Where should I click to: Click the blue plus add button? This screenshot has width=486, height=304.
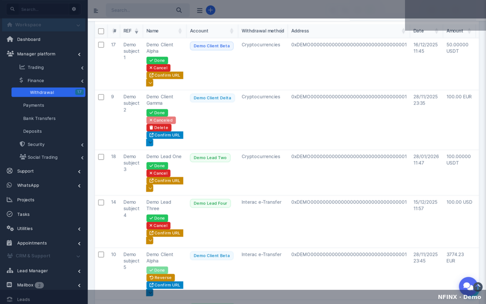click(211, 10)
